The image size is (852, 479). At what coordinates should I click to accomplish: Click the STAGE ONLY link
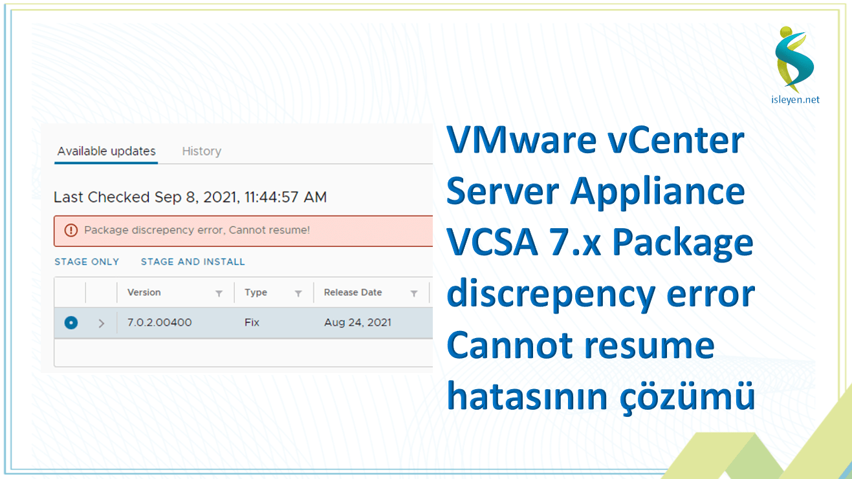[x=87, y=262]
